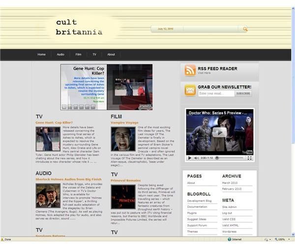Click the Primeval thumbnail image
Viewport: 295px width, 244px height.
click(x=123, y=197)
